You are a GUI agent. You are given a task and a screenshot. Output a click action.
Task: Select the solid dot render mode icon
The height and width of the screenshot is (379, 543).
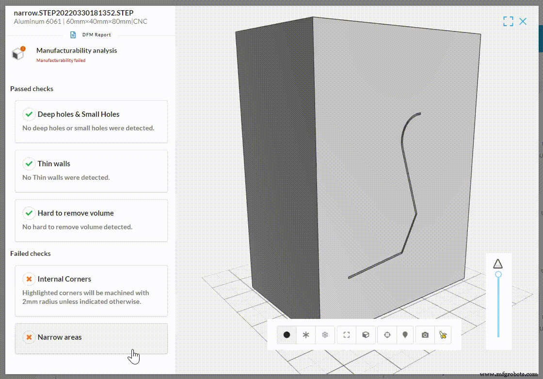point(287,334)
